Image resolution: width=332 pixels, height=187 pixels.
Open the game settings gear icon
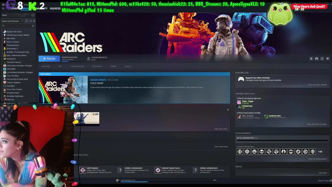[x=311, y=59]
